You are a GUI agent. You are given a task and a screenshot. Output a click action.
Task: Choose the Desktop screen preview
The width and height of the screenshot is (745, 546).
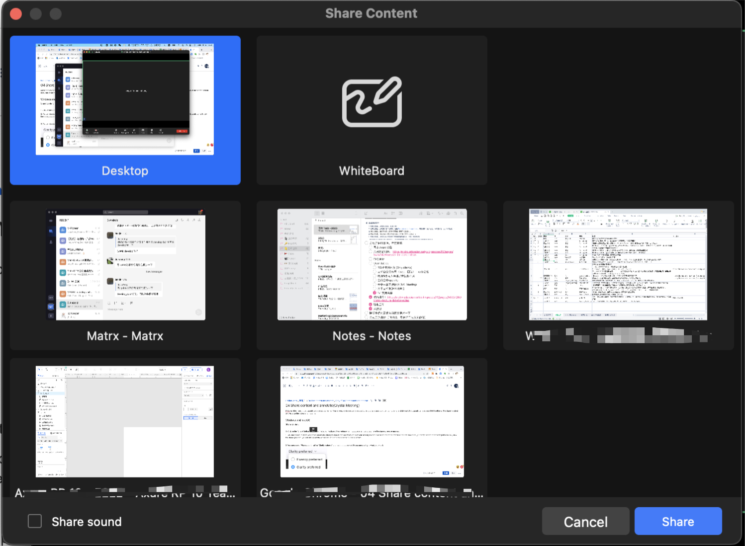click(x=125, y=99)
